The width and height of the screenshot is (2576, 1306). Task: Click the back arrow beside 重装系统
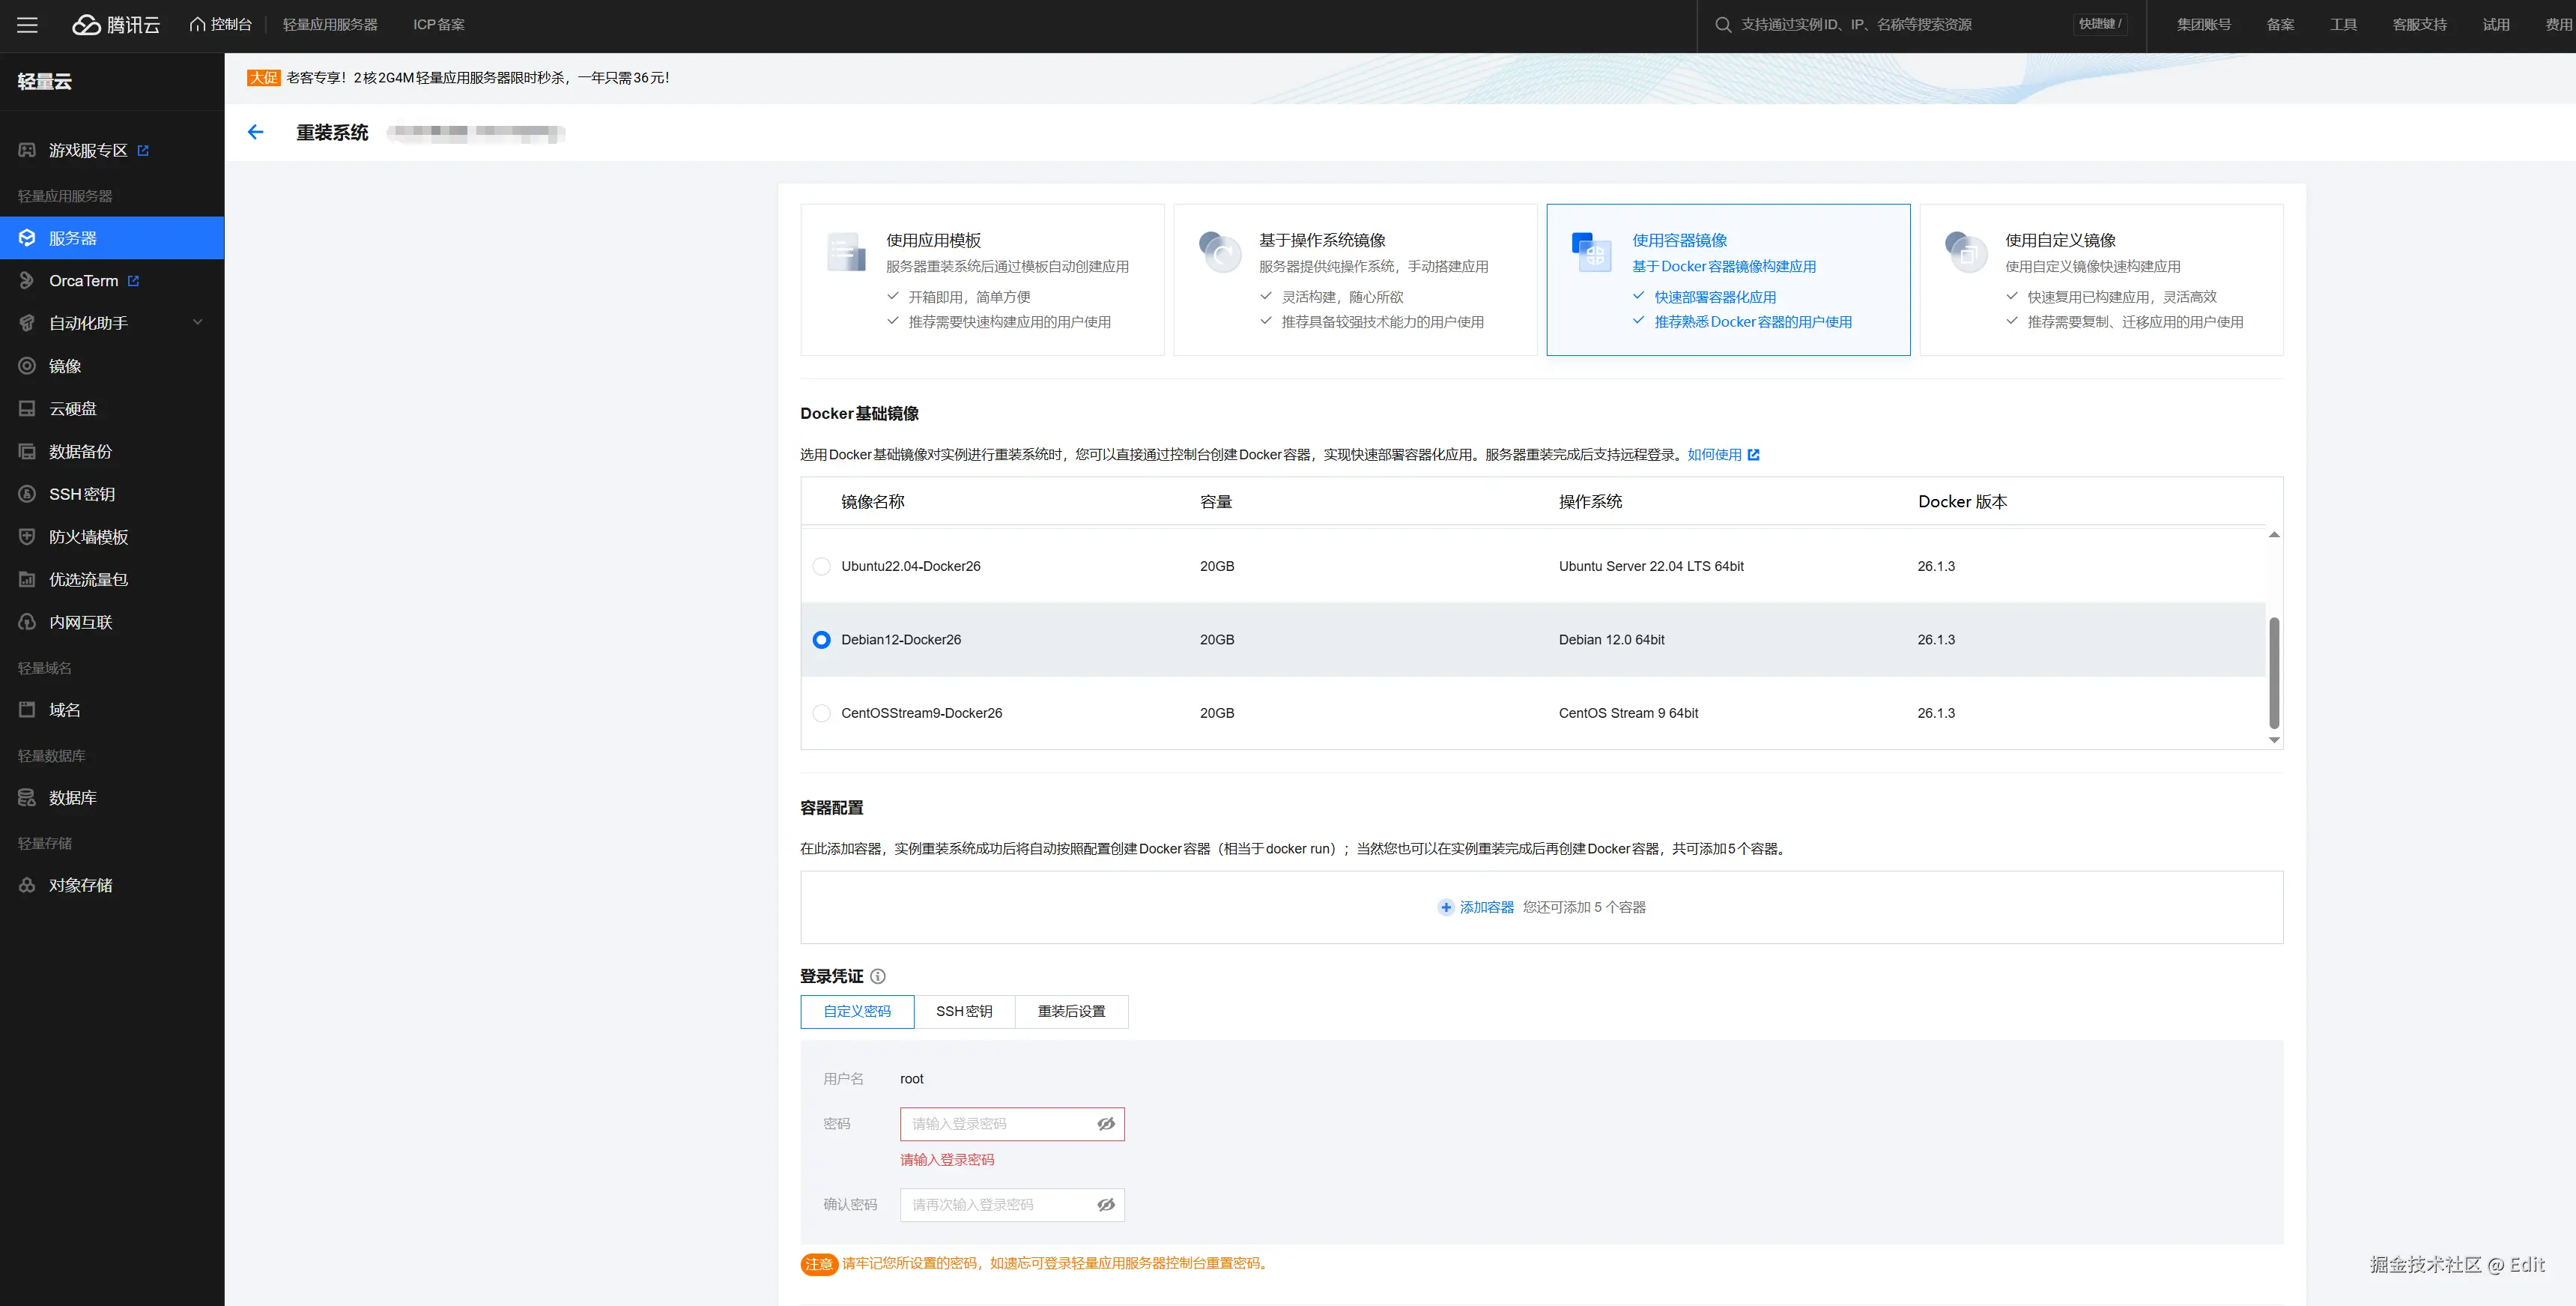[x=255, y=131]
